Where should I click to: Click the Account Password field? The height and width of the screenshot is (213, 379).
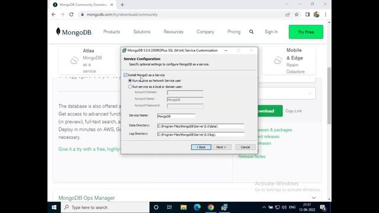click(185, 106)
